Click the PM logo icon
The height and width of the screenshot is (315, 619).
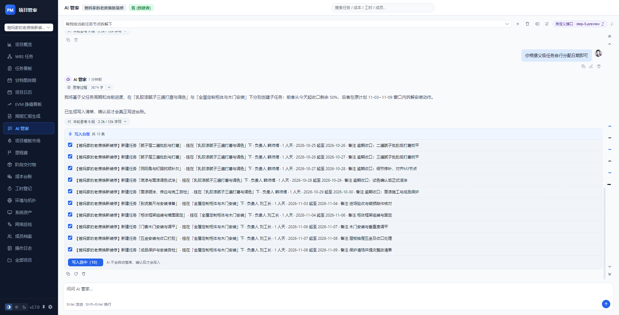tap(10, 10)
